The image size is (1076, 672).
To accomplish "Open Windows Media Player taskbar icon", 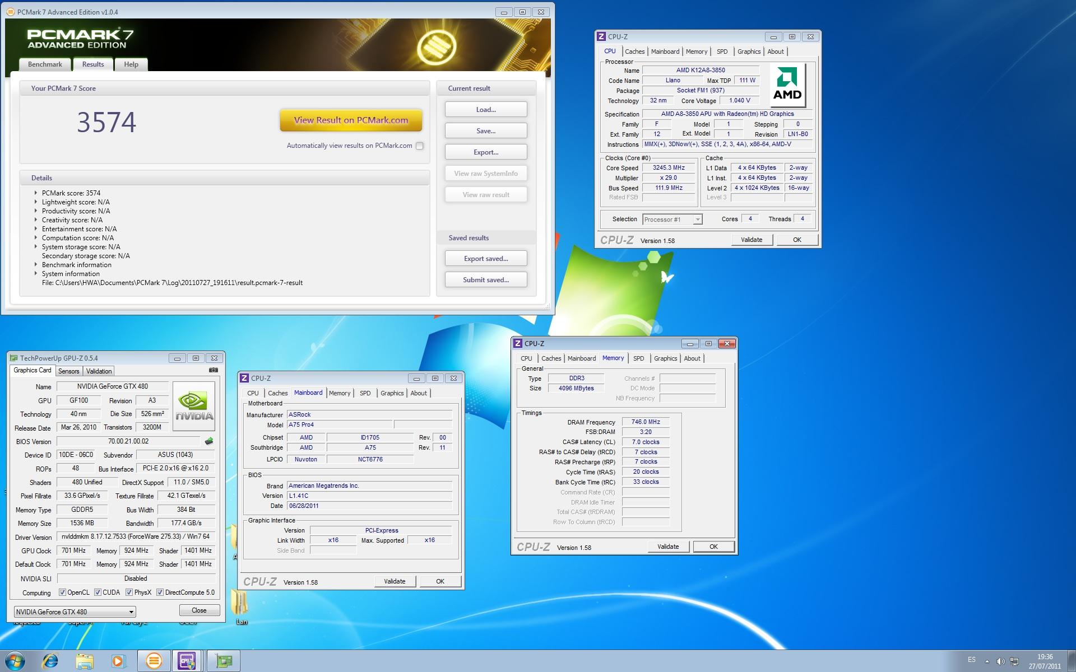I will [x=118, y=661].
